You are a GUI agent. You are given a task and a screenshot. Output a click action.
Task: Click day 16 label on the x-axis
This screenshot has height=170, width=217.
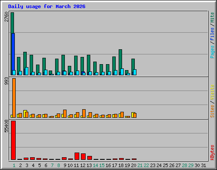[x=108, y=165]
